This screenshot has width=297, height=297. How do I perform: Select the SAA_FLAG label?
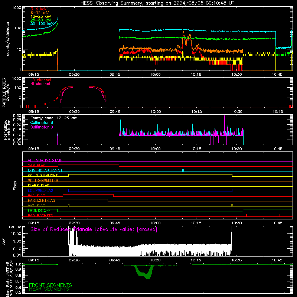coord(36,195)
